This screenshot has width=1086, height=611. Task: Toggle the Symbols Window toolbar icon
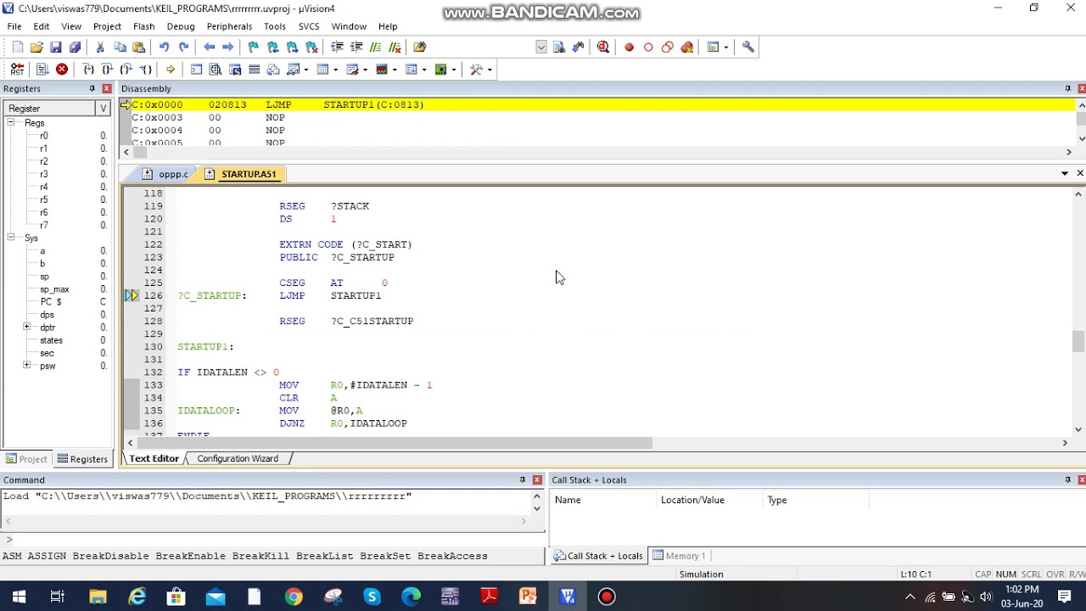pos(235,70)
